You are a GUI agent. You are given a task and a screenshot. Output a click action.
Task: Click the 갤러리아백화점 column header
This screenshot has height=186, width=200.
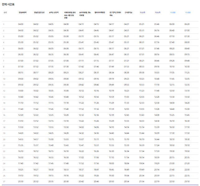[x=100, y=12]
